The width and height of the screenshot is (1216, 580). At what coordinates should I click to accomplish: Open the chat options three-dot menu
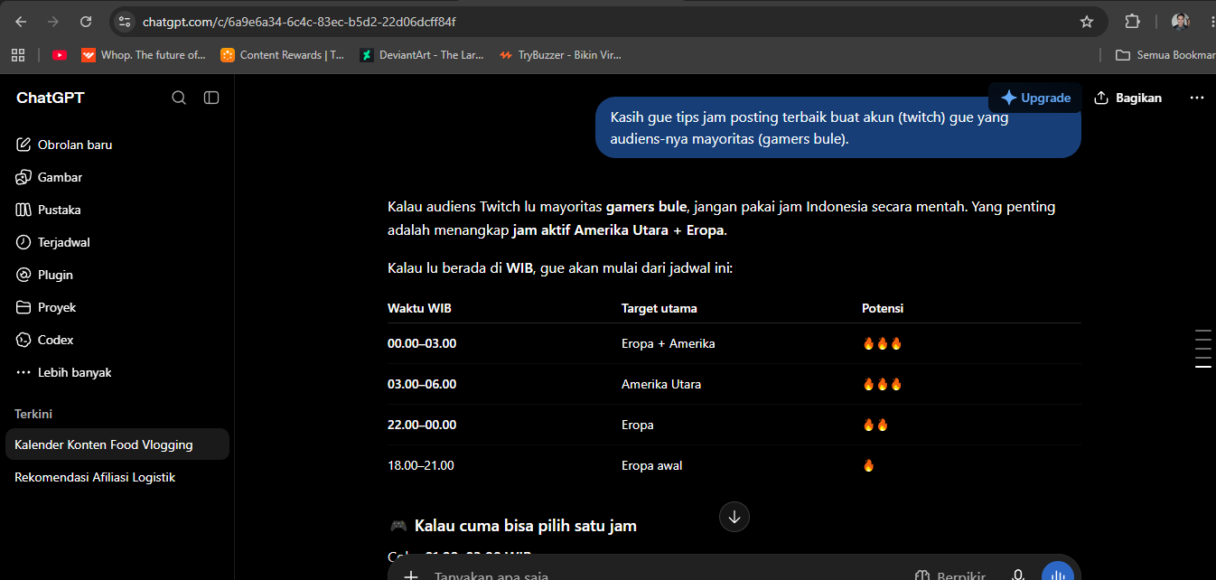pos(1197,98)
